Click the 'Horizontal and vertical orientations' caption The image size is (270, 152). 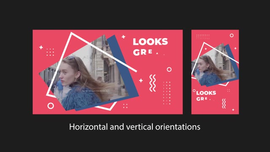tap(135, 127)
